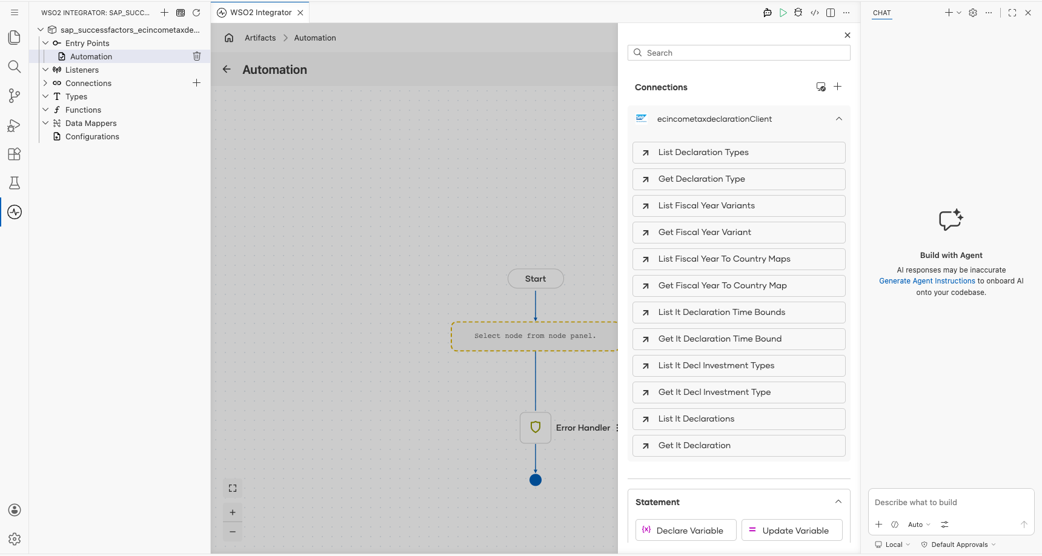Go back from Automation page
This screenshot has height=556, width=1042.
tap(227, 69)
